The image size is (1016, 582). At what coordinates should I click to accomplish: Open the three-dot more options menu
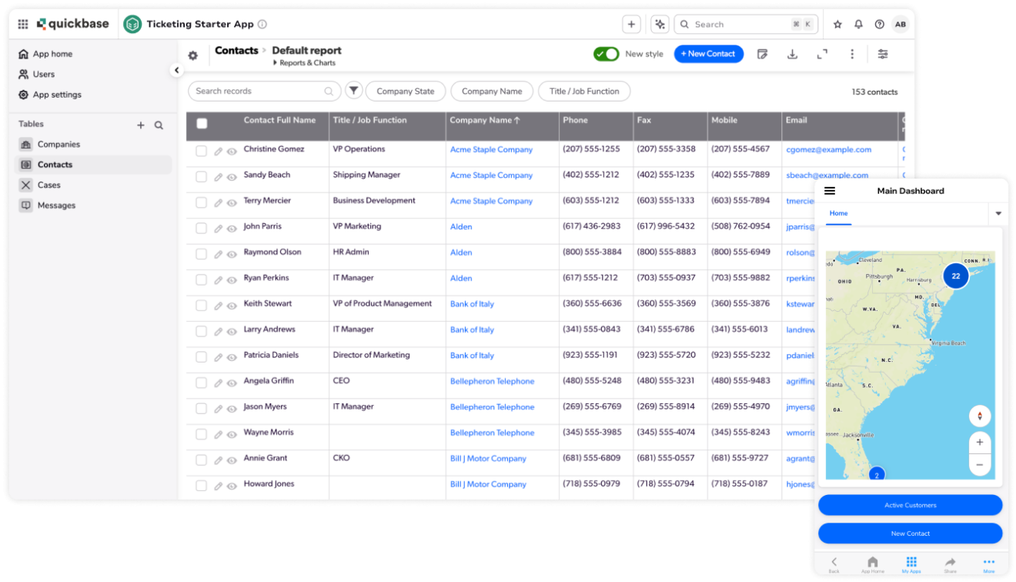tap(851, 54)
